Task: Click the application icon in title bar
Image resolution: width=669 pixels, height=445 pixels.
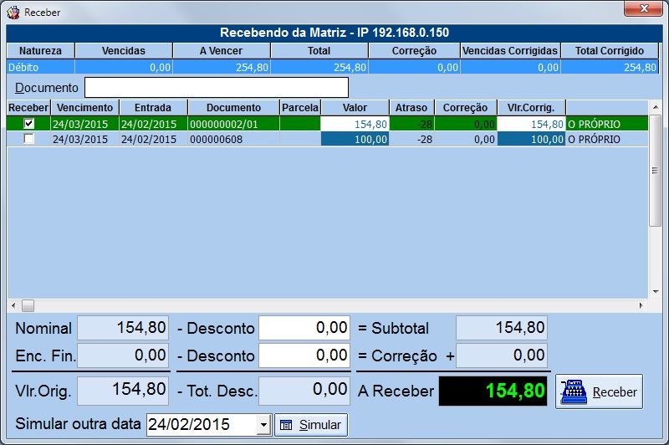Action: pos(13,13)
